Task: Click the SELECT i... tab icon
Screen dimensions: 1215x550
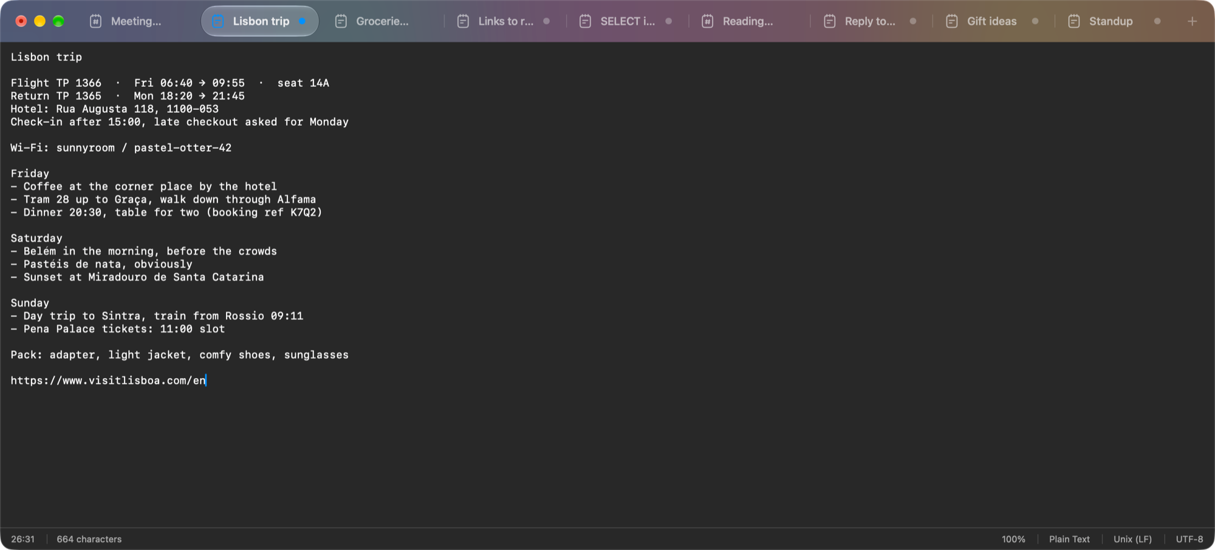Action: (585, 21)
